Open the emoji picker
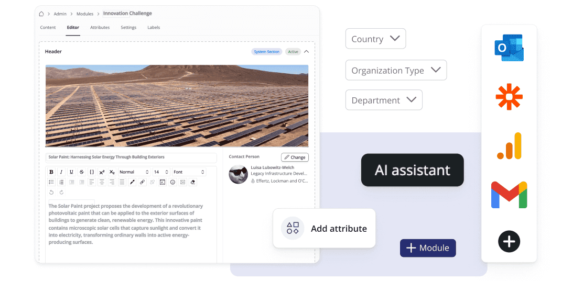This screenshot has height=282, width=572. pyautogui.click(x=172, y=182)
